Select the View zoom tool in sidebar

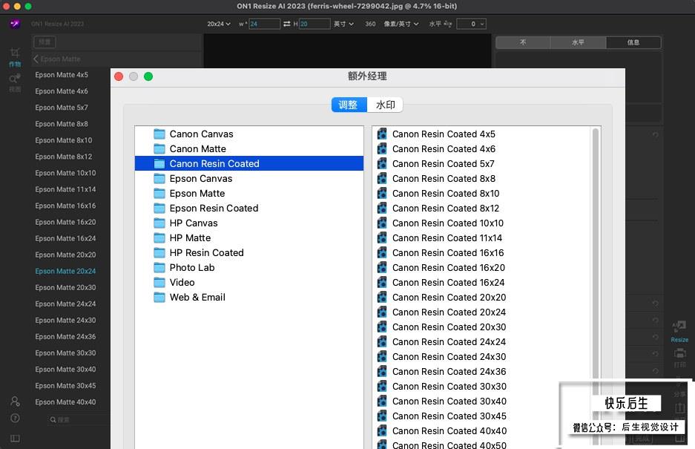(x=15, y=79)
